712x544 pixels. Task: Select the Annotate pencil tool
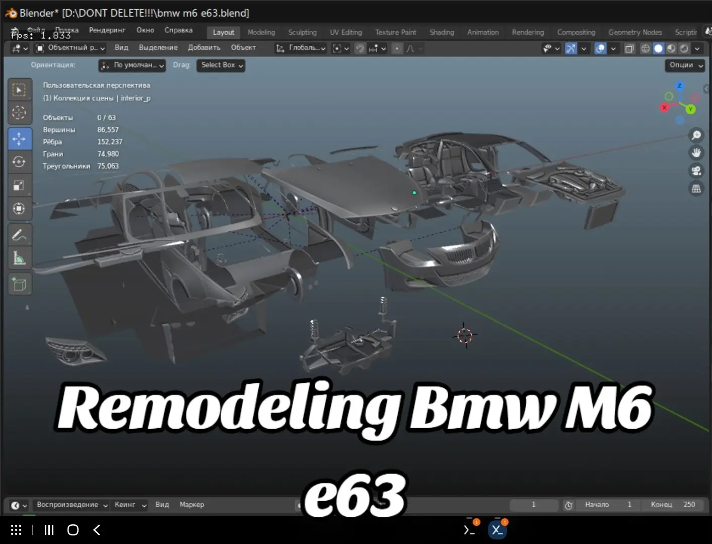pyautogui.click(x=20, y=235)
